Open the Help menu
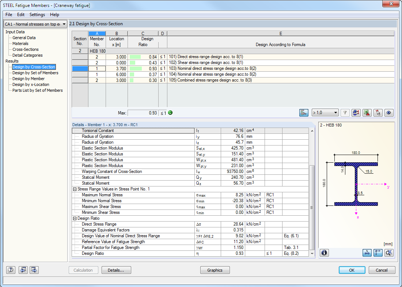This screenshot has width=402, height=287. coord(54,15)
